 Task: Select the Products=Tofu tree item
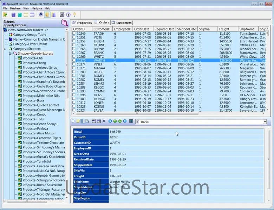point(33,119)
